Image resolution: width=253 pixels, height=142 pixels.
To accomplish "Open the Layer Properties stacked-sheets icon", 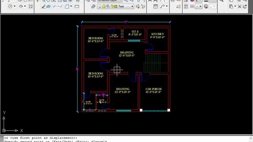I will click(x=93, y=6).
